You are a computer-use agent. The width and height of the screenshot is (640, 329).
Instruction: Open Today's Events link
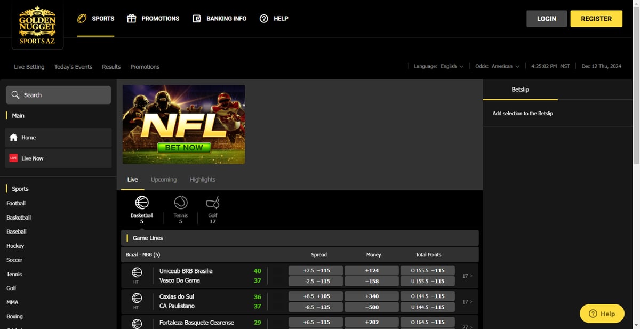click(x=73, y=67)
